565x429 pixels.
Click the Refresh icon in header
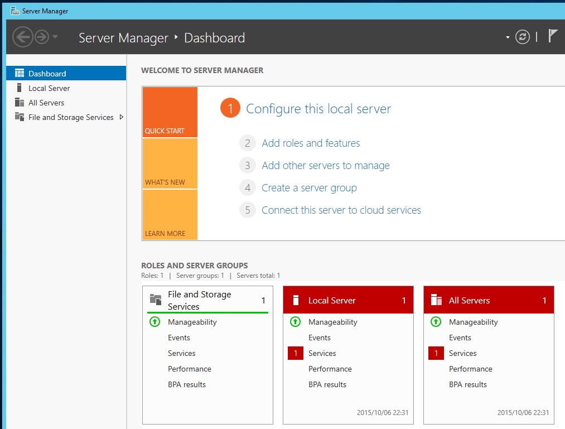(x=522, y=37)
